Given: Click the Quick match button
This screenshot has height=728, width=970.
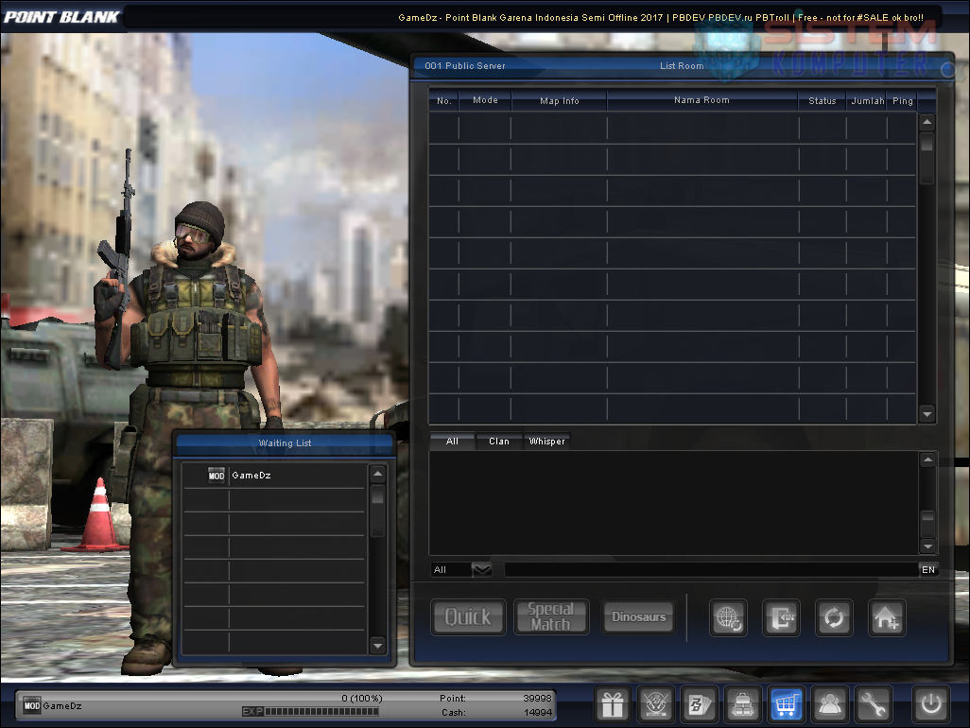Looking at the screenshot, I should [468, 616].
